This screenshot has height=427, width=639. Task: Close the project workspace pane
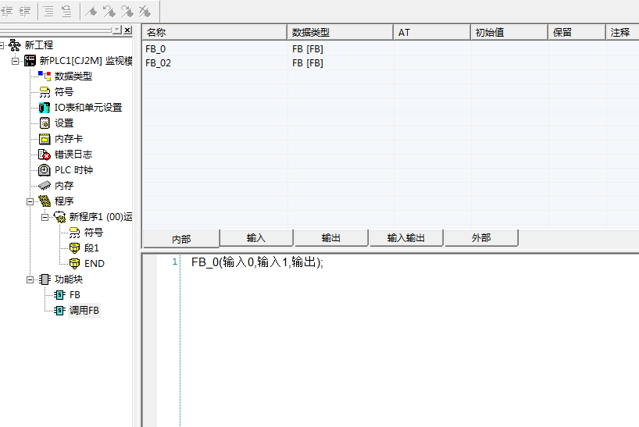128,30
